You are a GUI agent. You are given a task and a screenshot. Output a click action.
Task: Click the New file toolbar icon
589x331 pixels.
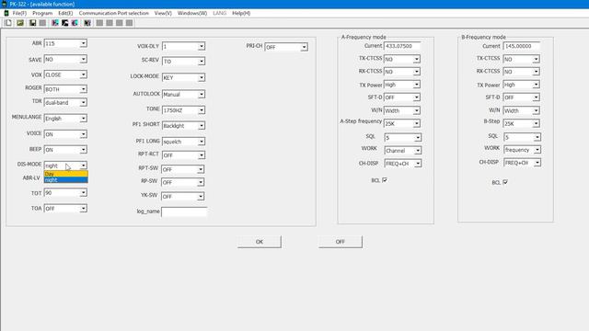click(8, 23)
